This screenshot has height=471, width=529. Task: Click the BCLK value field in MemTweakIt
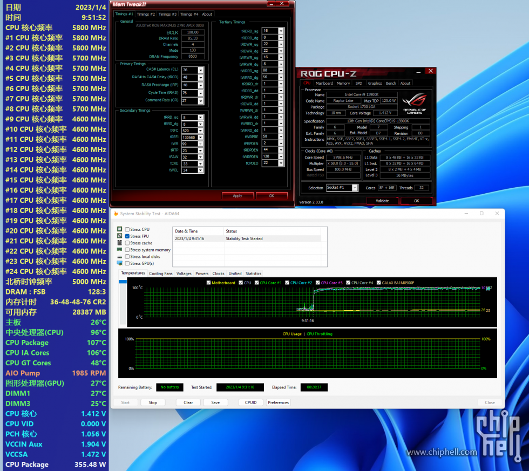pyautogui.click(x=193, y=32)
